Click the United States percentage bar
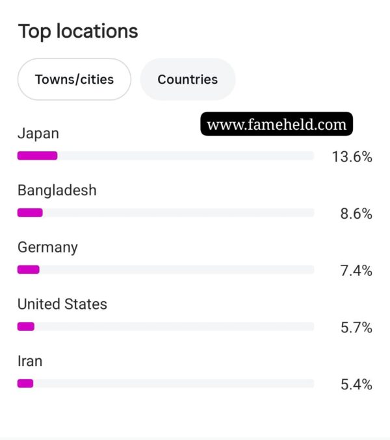 pos(166,326)
